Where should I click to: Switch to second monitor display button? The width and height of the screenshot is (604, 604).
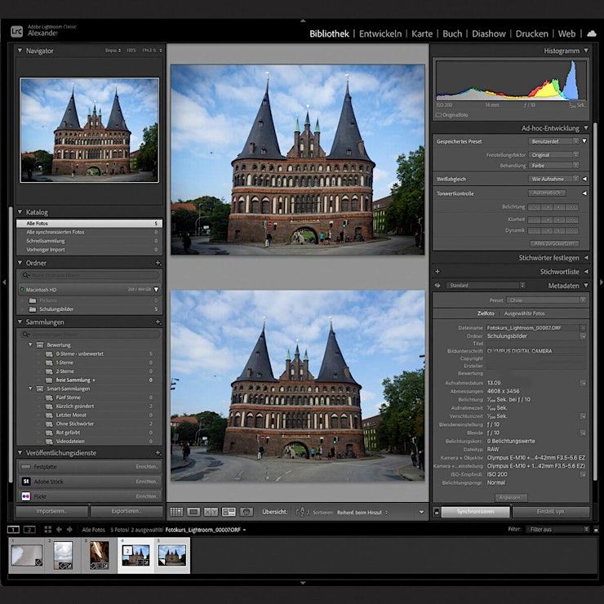tap(30, 530)
